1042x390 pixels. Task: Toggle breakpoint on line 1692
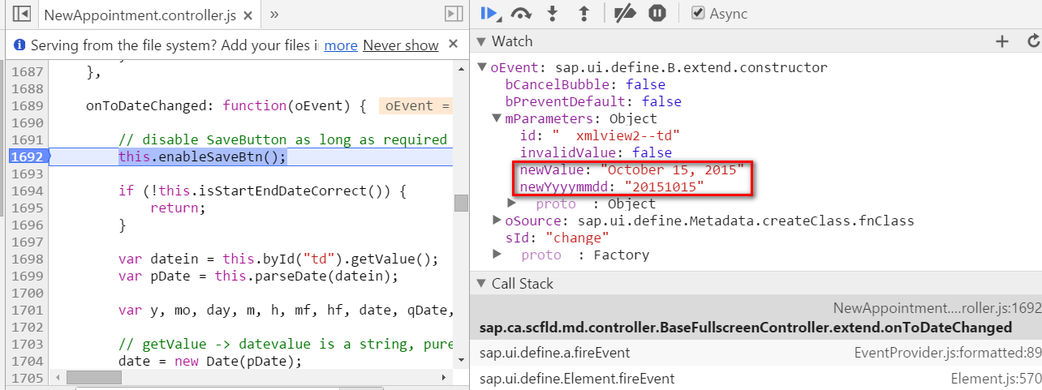pos(27,156)
